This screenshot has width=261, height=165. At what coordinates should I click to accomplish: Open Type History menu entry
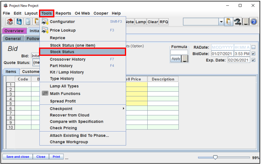(83, 79)
